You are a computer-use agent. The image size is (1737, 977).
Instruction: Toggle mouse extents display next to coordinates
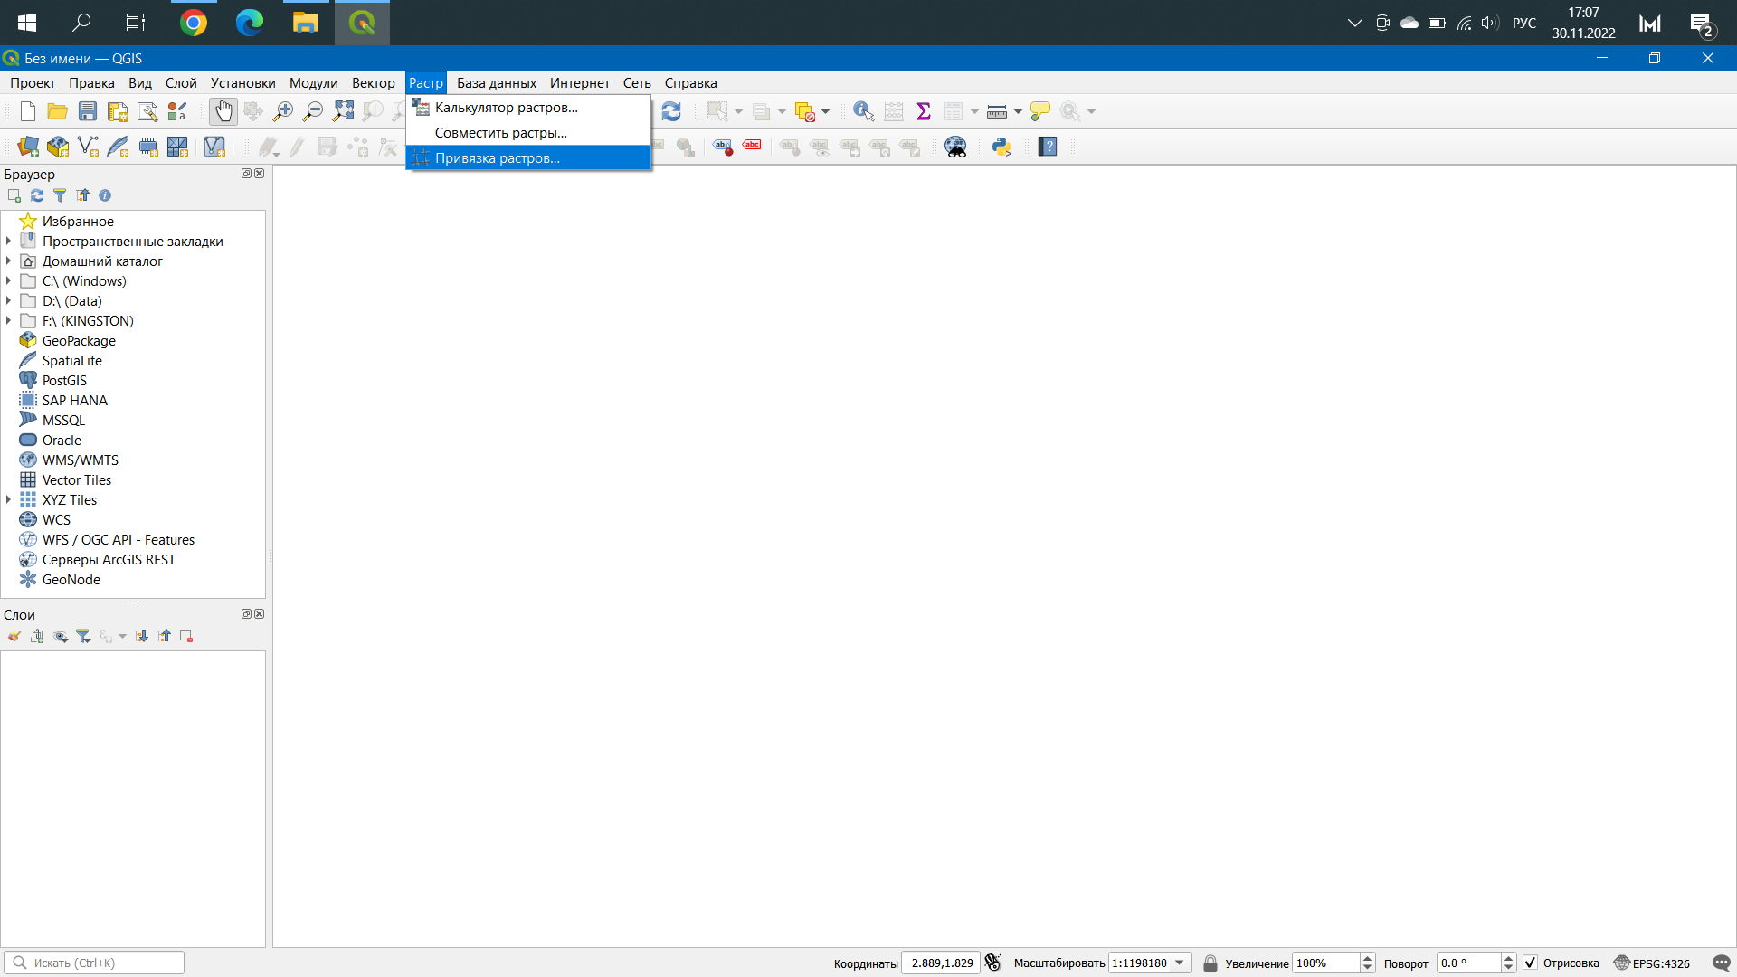click(x=993, y=963)
